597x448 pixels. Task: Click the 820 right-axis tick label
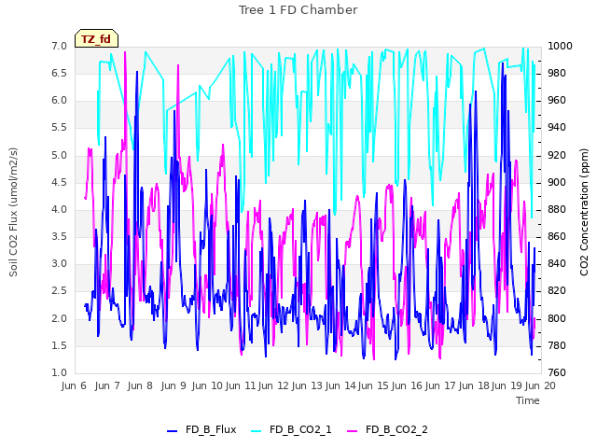pyautogui.click(x=557, y=291)
